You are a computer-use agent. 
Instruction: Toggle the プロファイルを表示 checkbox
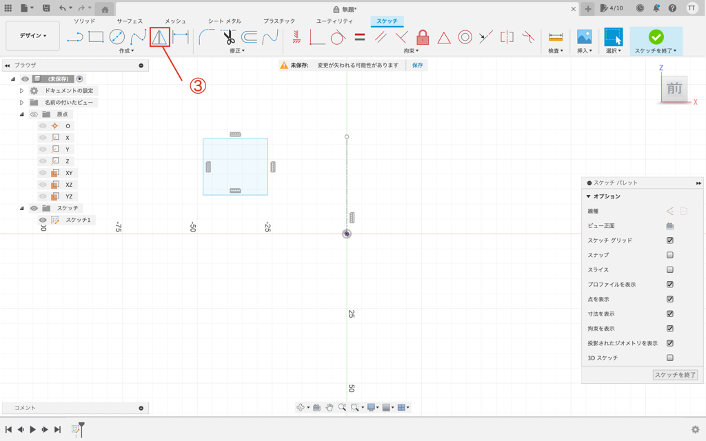670,285
